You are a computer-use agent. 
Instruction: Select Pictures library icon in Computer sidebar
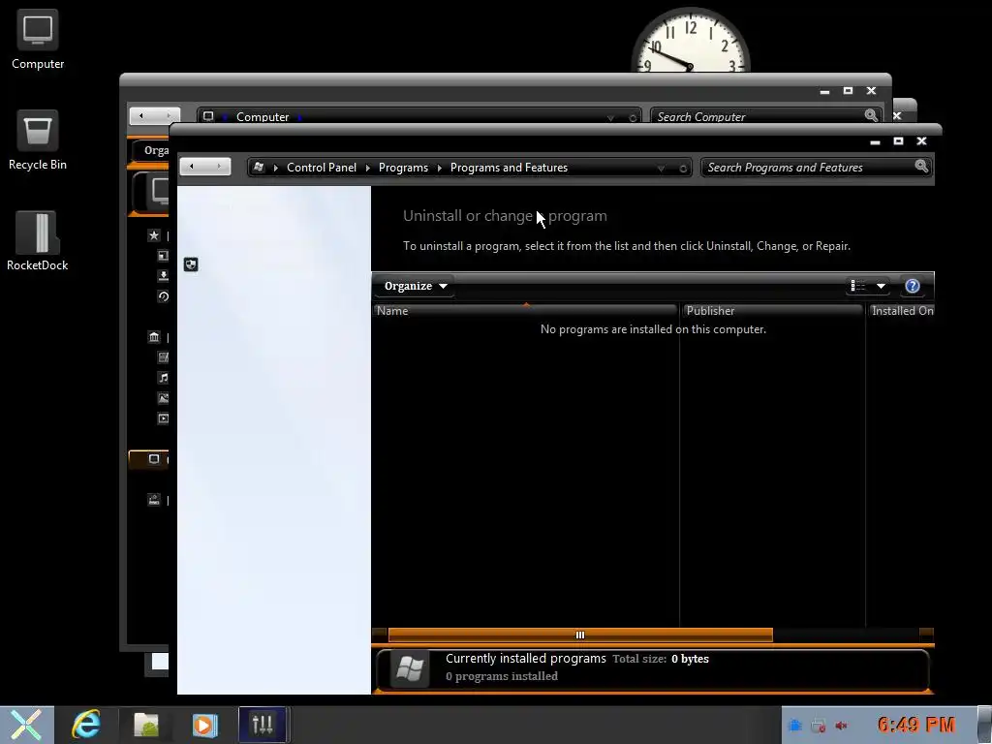(x=163, y=398)
